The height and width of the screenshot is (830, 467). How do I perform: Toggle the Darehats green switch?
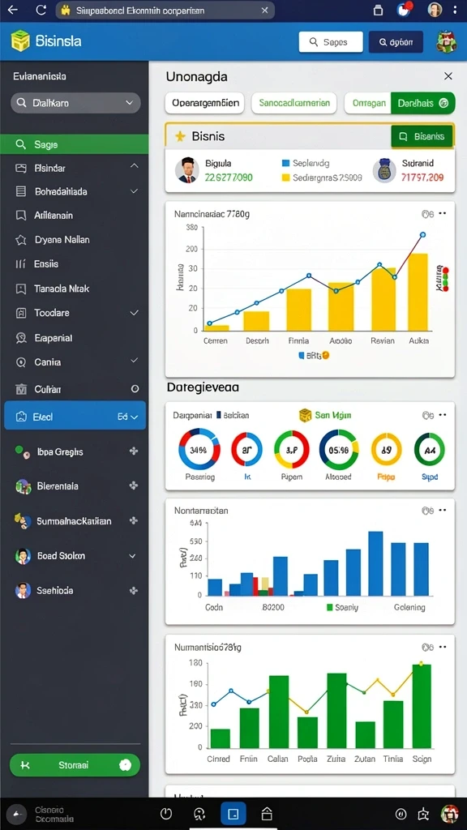(422, 103)
